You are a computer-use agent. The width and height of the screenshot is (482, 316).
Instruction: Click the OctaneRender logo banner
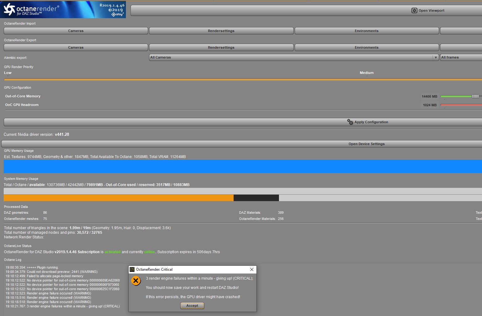pos(63,9)
